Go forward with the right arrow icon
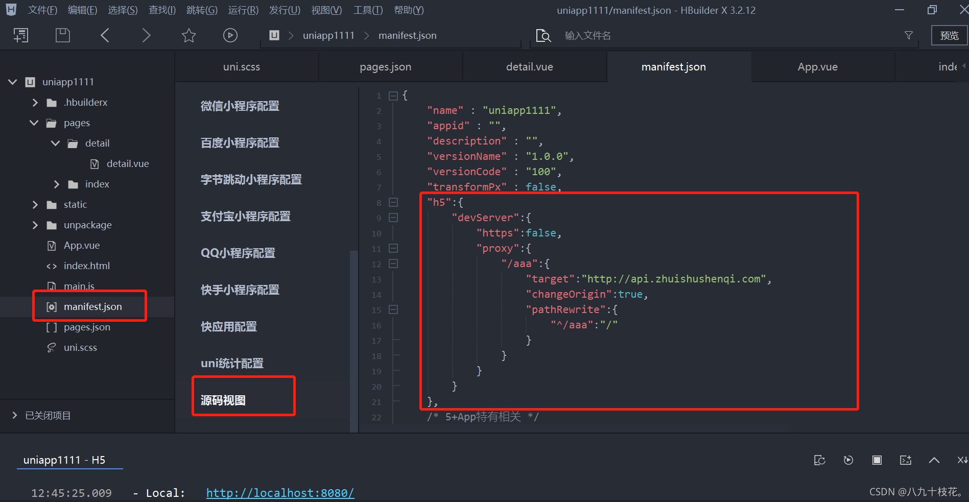This screenshot has width=969, height=502. pos(146,35)
